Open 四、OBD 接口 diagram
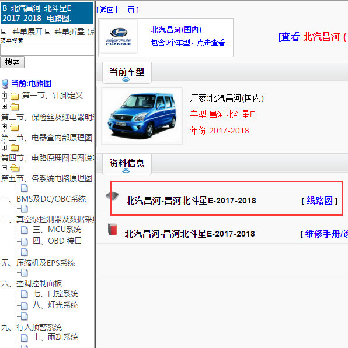This screenshot has width=348, height=348. coord(57,241)
